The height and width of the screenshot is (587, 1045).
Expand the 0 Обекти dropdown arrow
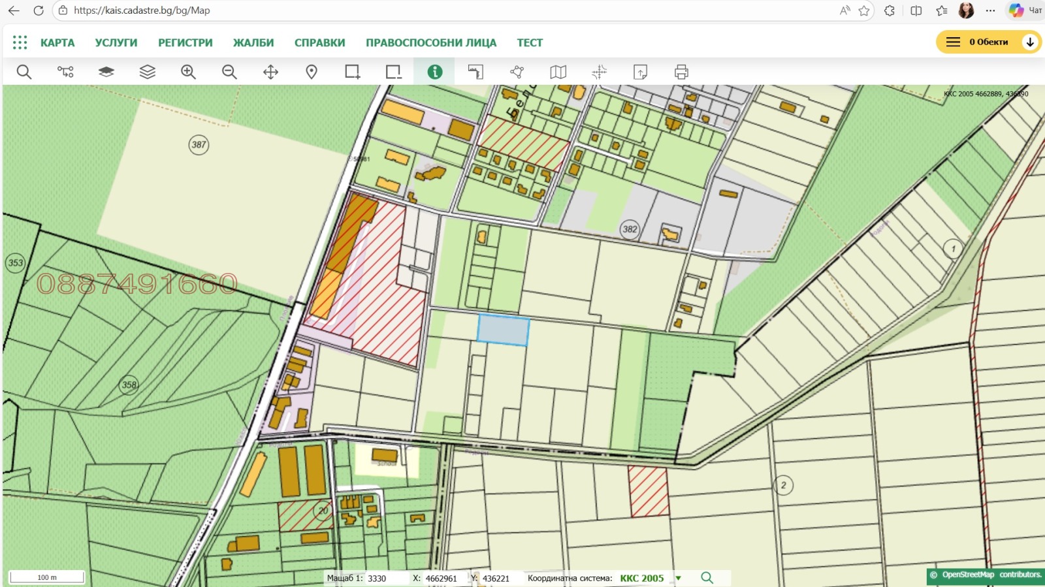1029,42
